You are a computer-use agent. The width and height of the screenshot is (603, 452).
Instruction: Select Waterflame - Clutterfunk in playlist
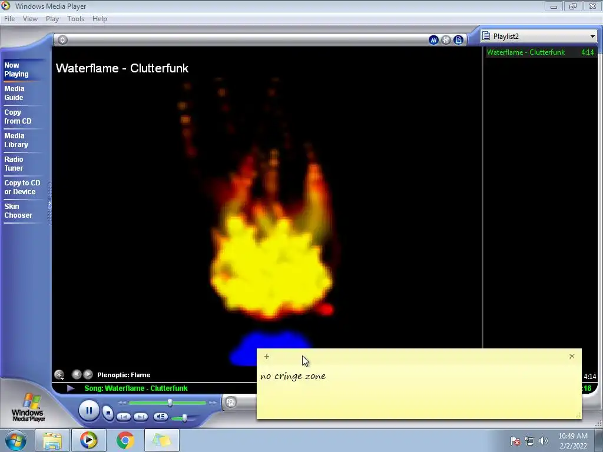541,52
